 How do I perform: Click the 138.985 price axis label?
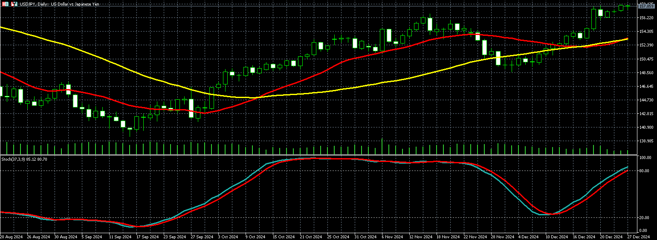(646, 141)
